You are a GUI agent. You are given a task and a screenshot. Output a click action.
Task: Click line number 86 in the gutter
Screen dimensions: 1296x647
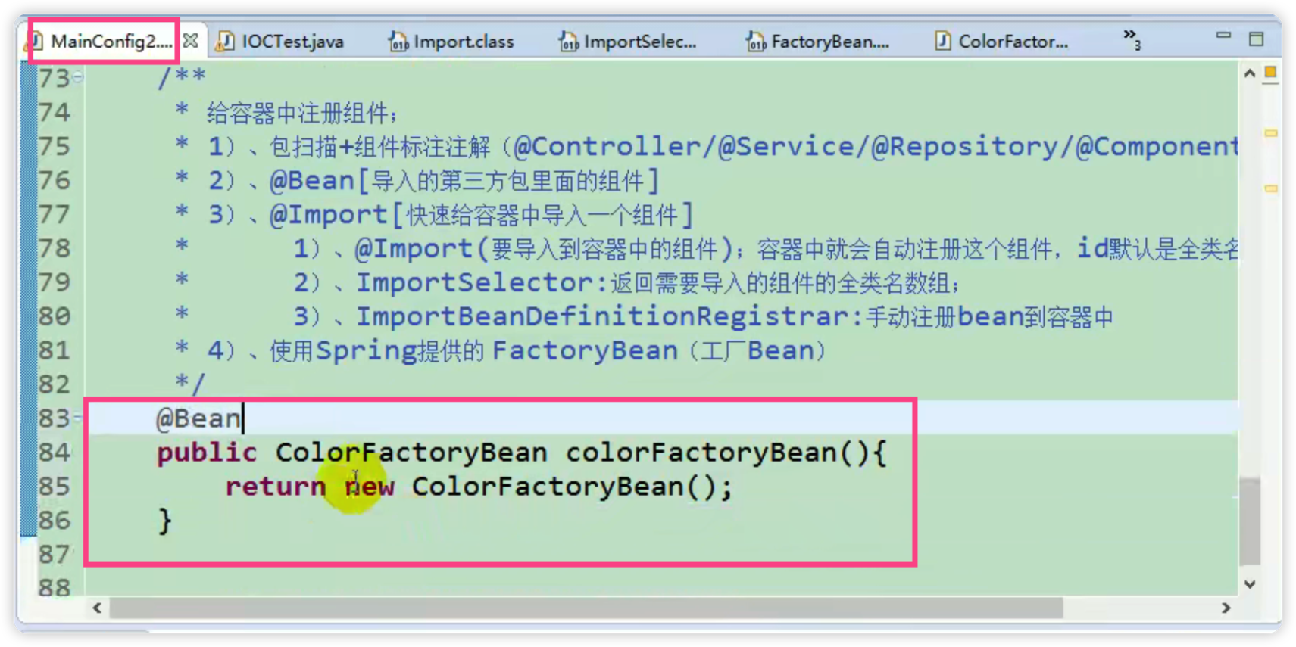tap(55, 520)
